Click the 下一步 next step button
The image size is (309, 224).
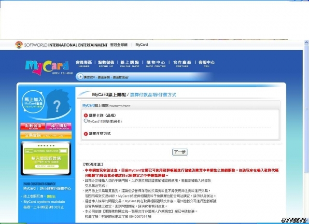click(x=180, y=152)
